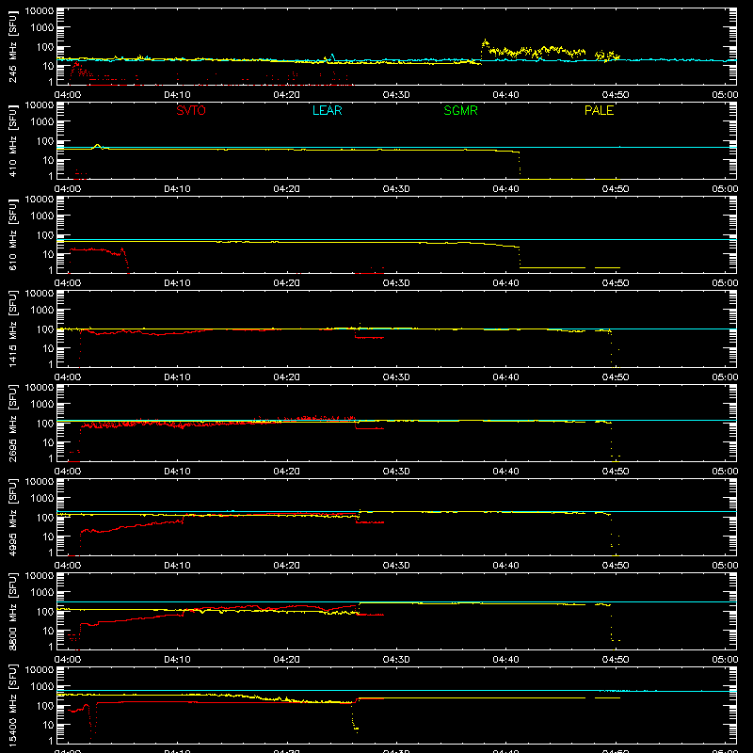Select the '2695 MHz [SFU]' axis title
The image size is (753, 753).
coord(12,423)
